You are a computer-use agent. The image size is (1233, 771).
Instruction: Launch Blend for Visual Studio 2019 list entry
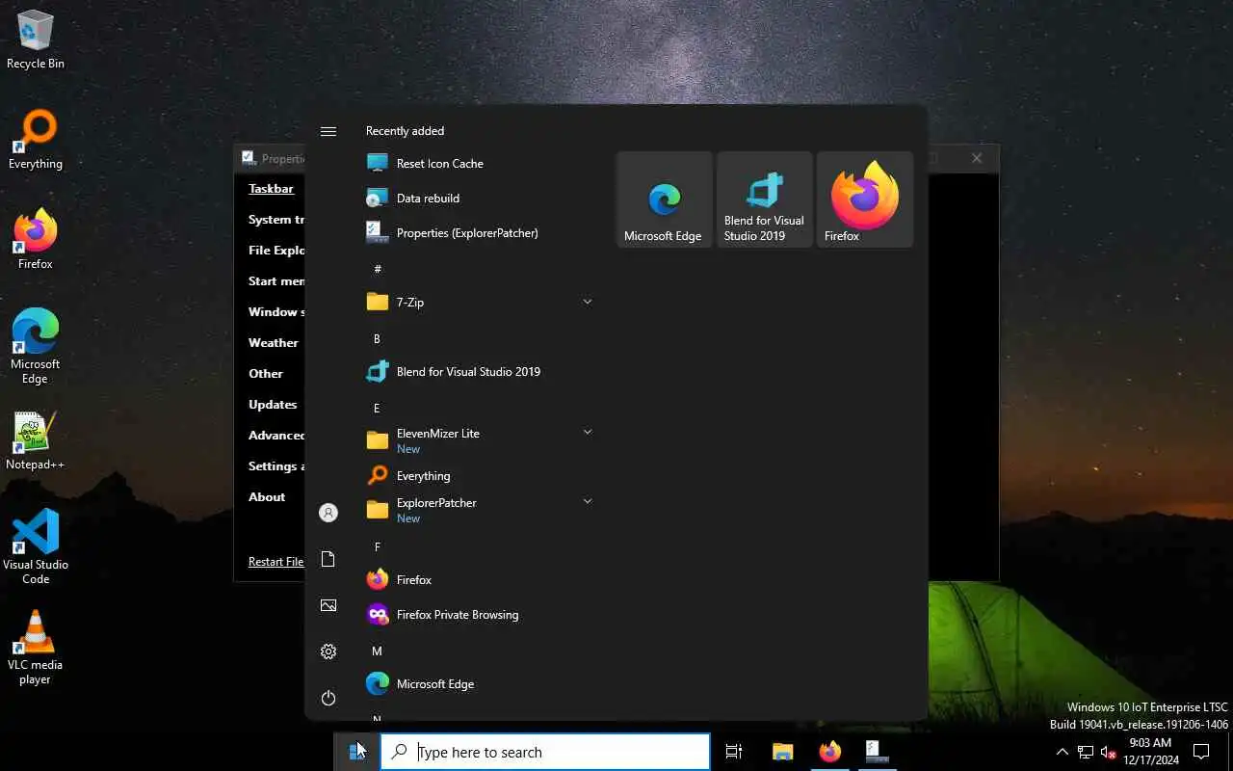click(480, 372)
